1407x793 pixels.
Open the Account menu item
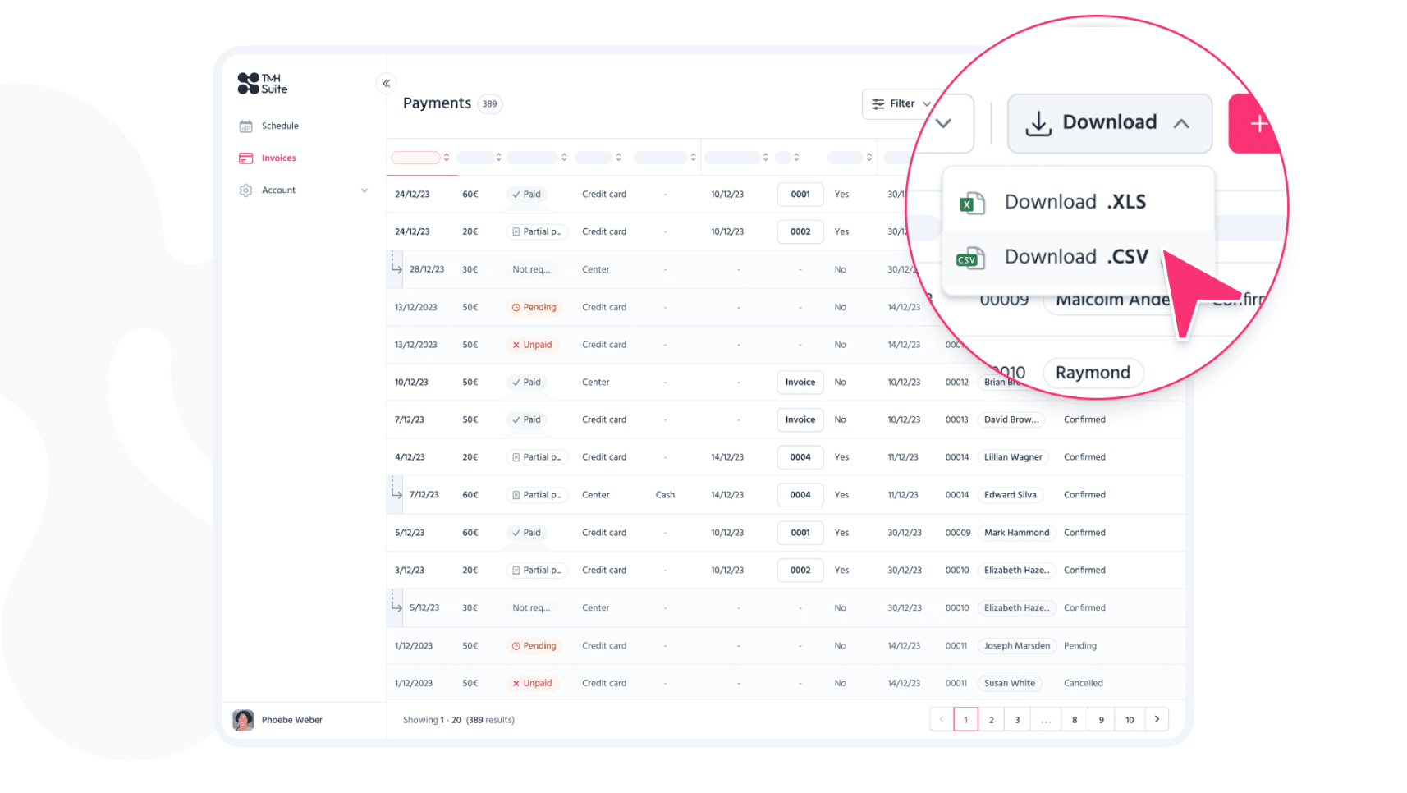[x=279, y=190]
